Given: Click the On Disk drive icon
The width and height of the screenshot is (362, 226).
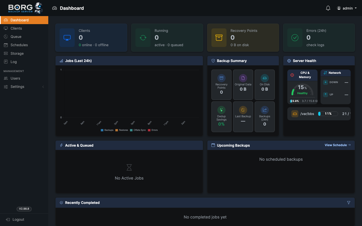Looking at the screenshot, I should click(265, 78).
